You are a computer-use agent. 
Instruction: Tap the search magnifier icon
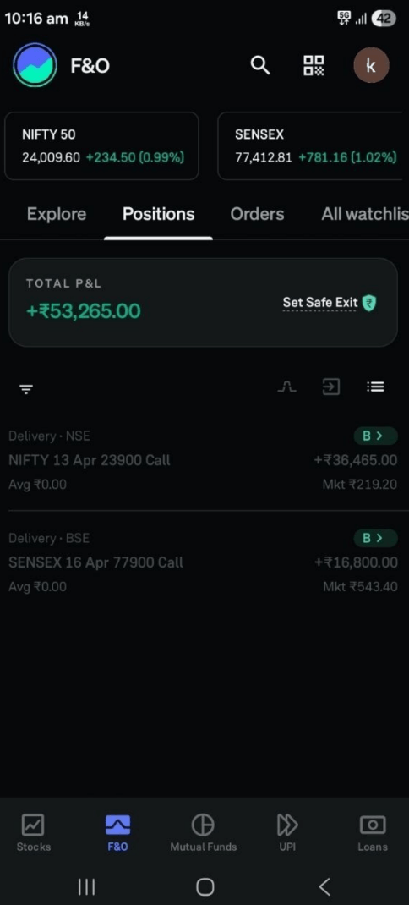pos(260,65)
